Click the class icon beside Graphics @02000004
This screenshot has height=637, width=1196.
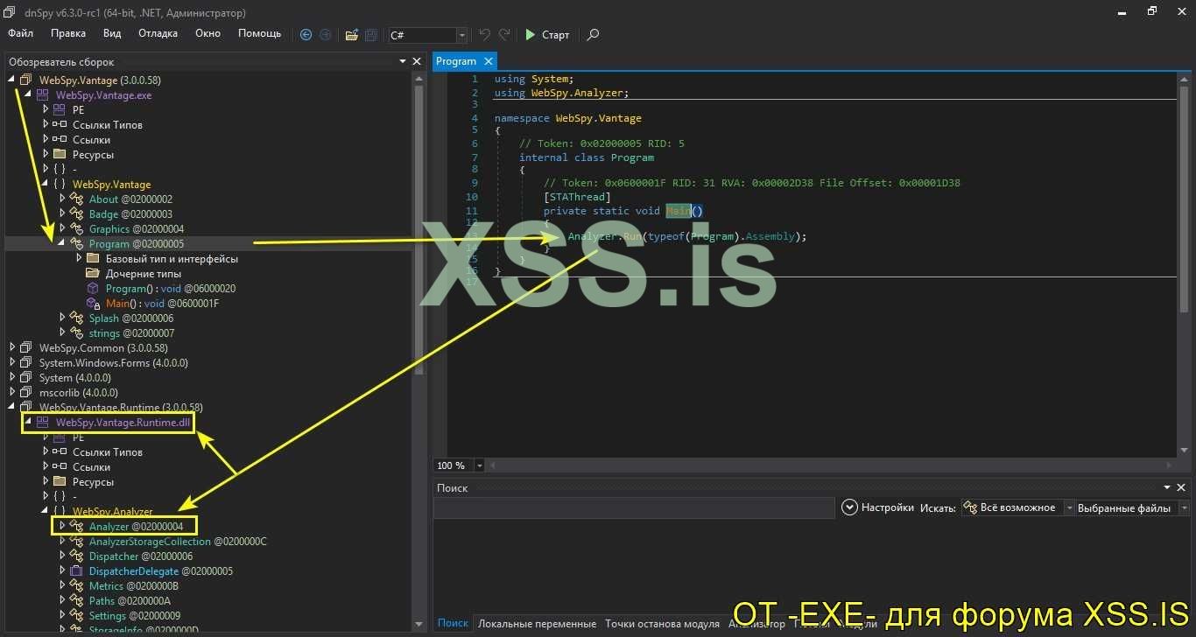(76, 229)
